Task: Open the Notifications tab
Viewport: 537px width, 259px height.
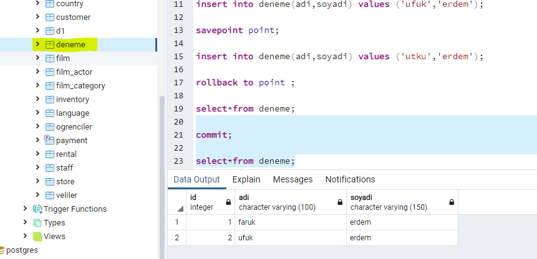Action: [x=350, y=179]
